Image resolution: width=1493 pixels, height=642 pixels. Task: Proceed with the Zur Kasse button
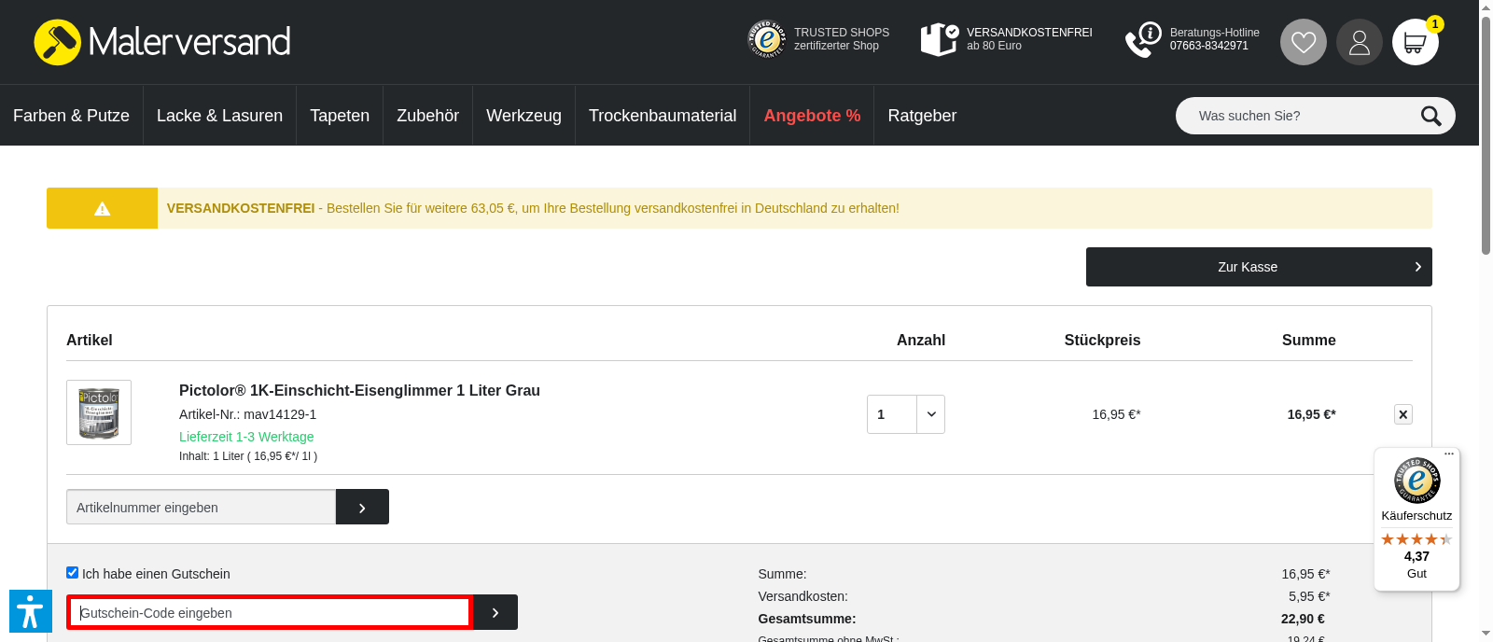point(1258,267)
